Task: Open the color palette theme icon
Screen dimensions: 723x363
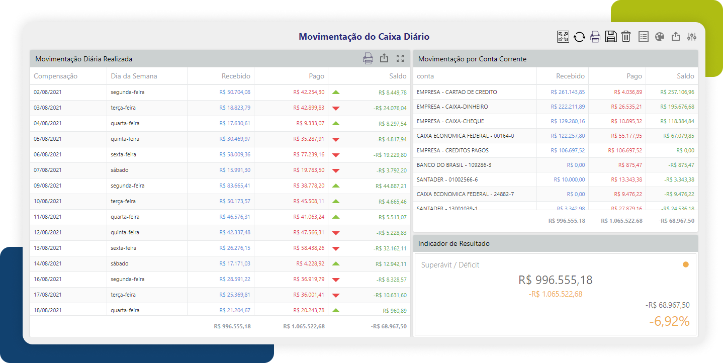Action: (x=660, y=37)
